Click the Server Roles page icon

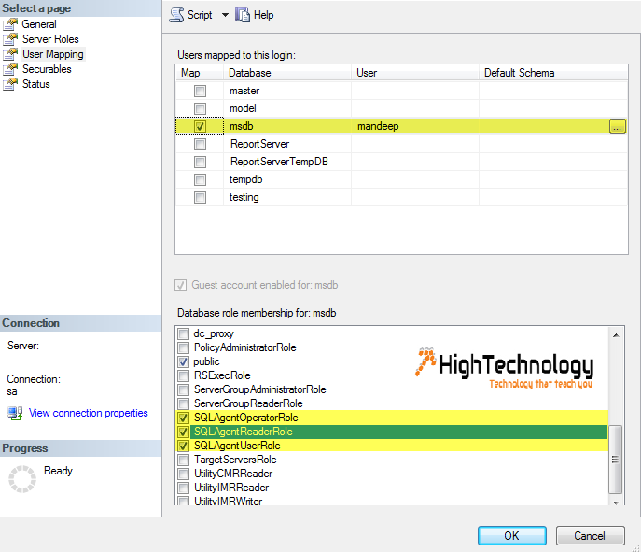10,39
